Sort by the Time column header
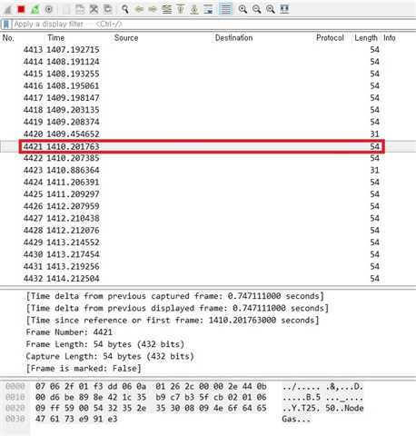The height and width of the screenshot is (436, 416). point(55,38)
